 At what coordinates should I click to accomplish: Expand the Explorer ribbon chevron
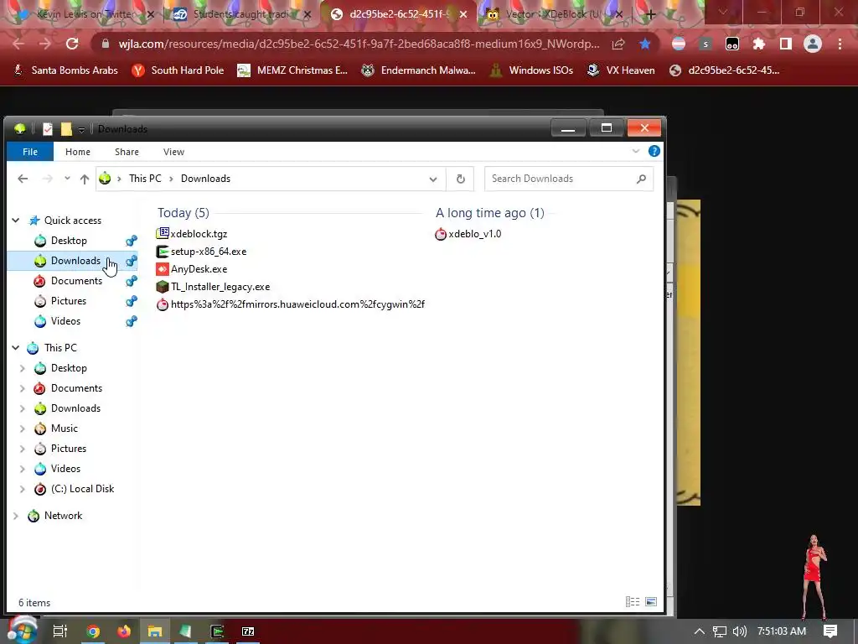click(635, 151)
